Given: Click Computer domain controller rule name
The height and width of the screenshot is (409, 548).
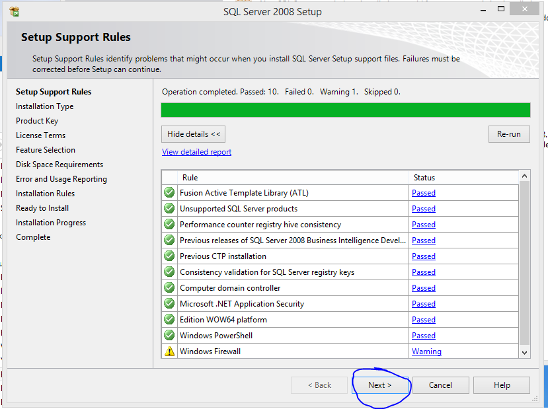Looking at the screenshot, I should (230, 288).
